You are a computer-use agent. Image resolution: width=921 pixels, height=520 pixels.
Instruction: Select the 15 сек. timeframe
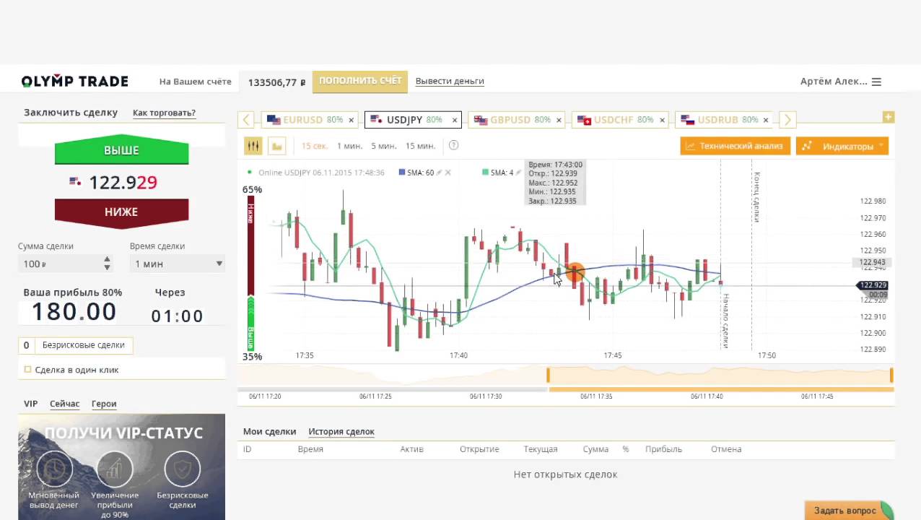pyautogui.click(x=315, y=146)
